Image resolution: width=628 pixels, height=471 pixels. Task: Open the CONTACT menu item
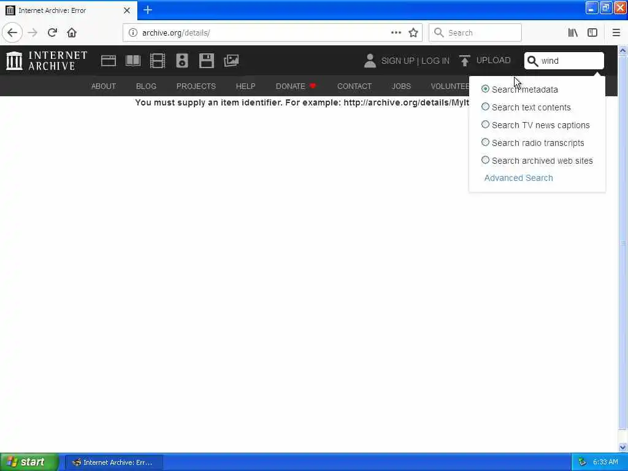(x=354, y=86)
